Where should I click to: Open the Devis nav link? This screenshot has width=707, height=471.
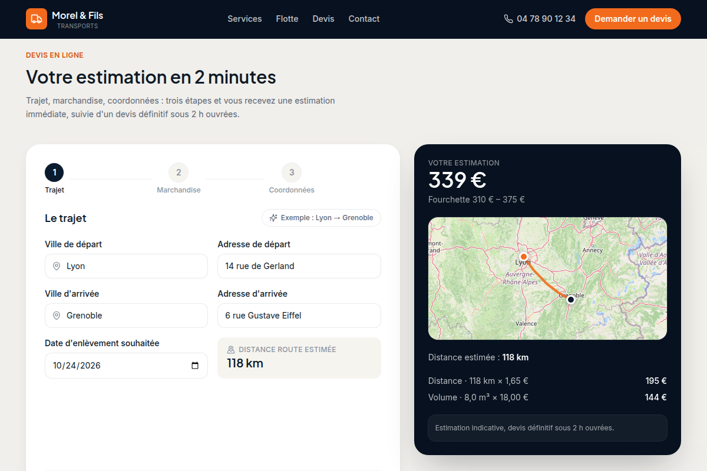[323, 19]
